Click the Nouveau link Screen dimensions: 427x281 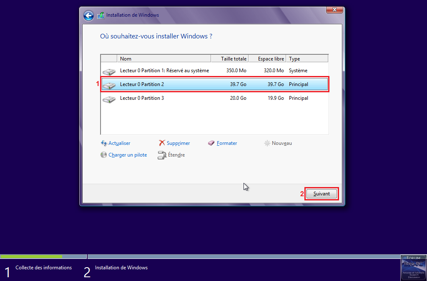click(282, 143)
